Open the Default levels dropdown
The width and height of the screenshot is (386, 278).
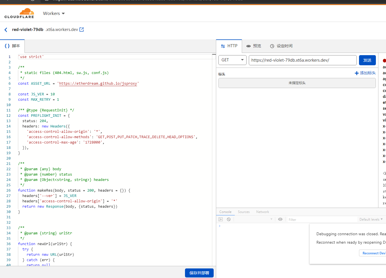tap(371, 219)
